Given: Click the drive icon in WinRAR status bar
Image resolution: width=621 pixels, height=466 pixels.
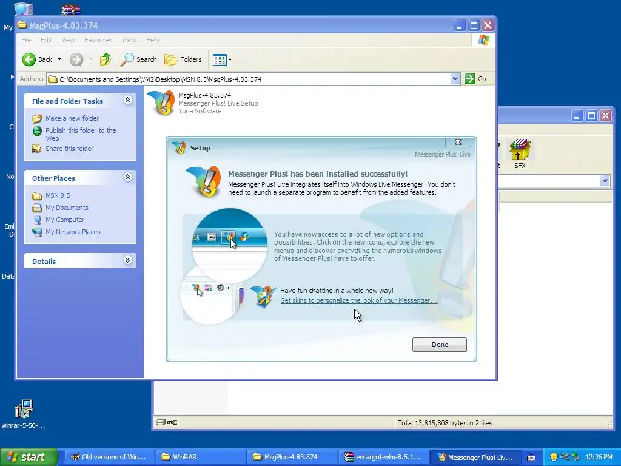Looking at the screenshot, I should [x=160, y=422].
